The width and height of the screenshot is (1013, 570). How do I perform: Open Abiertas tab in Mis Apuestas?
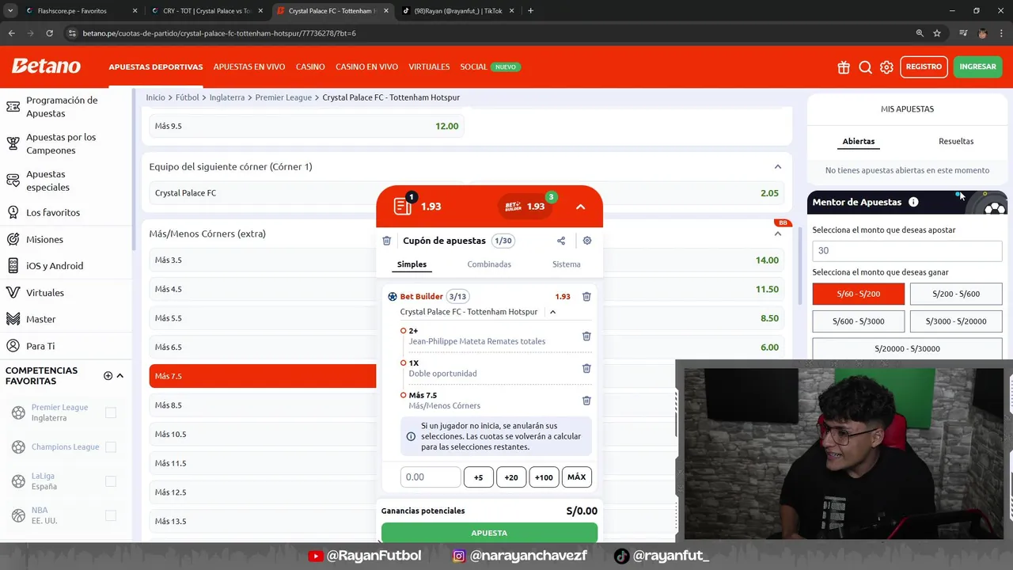tap(859, 142)
